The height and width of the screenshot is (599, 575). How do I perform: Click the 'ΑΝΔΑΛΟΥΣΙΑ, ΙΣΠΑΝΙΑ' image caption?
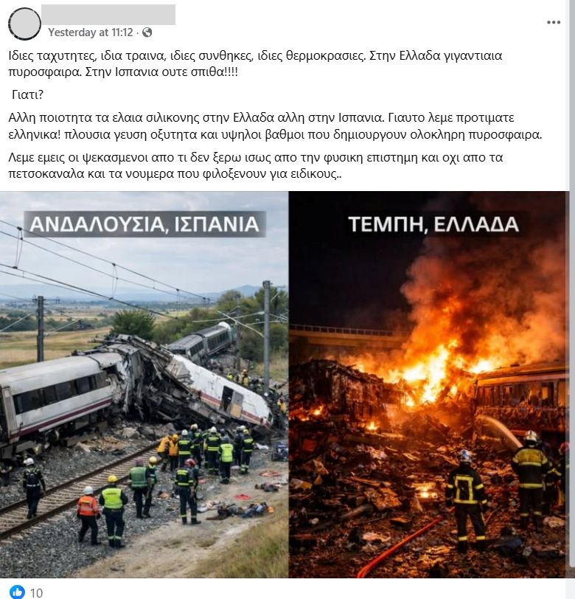pyautogui.click(x=144, y=224)
